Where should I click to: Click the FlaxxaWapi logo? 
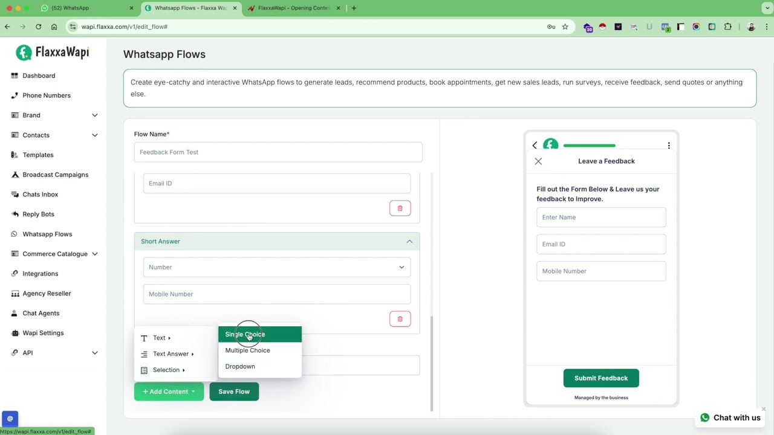pos(53,53)
